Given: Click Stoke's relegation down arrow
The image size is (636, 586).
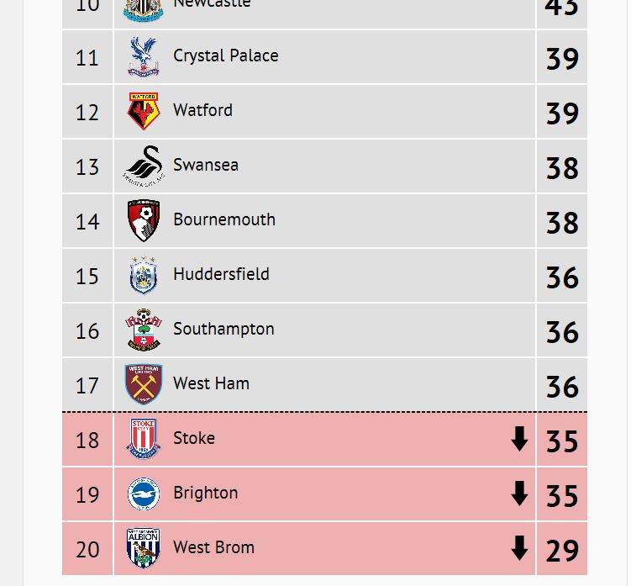Looking at the screenshot, I should click(519, 439).
